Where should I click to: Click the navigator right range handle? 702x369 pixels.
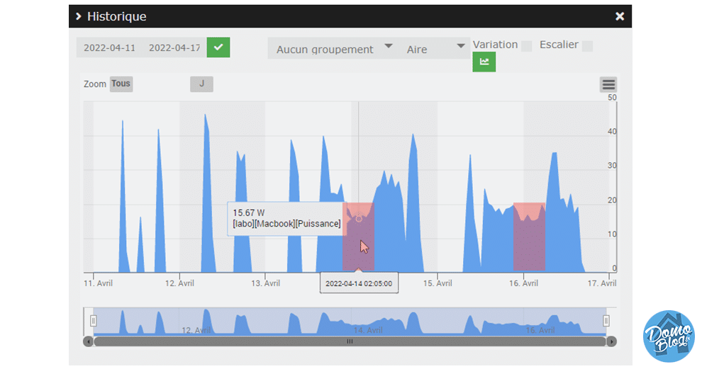tap(606, 321)
